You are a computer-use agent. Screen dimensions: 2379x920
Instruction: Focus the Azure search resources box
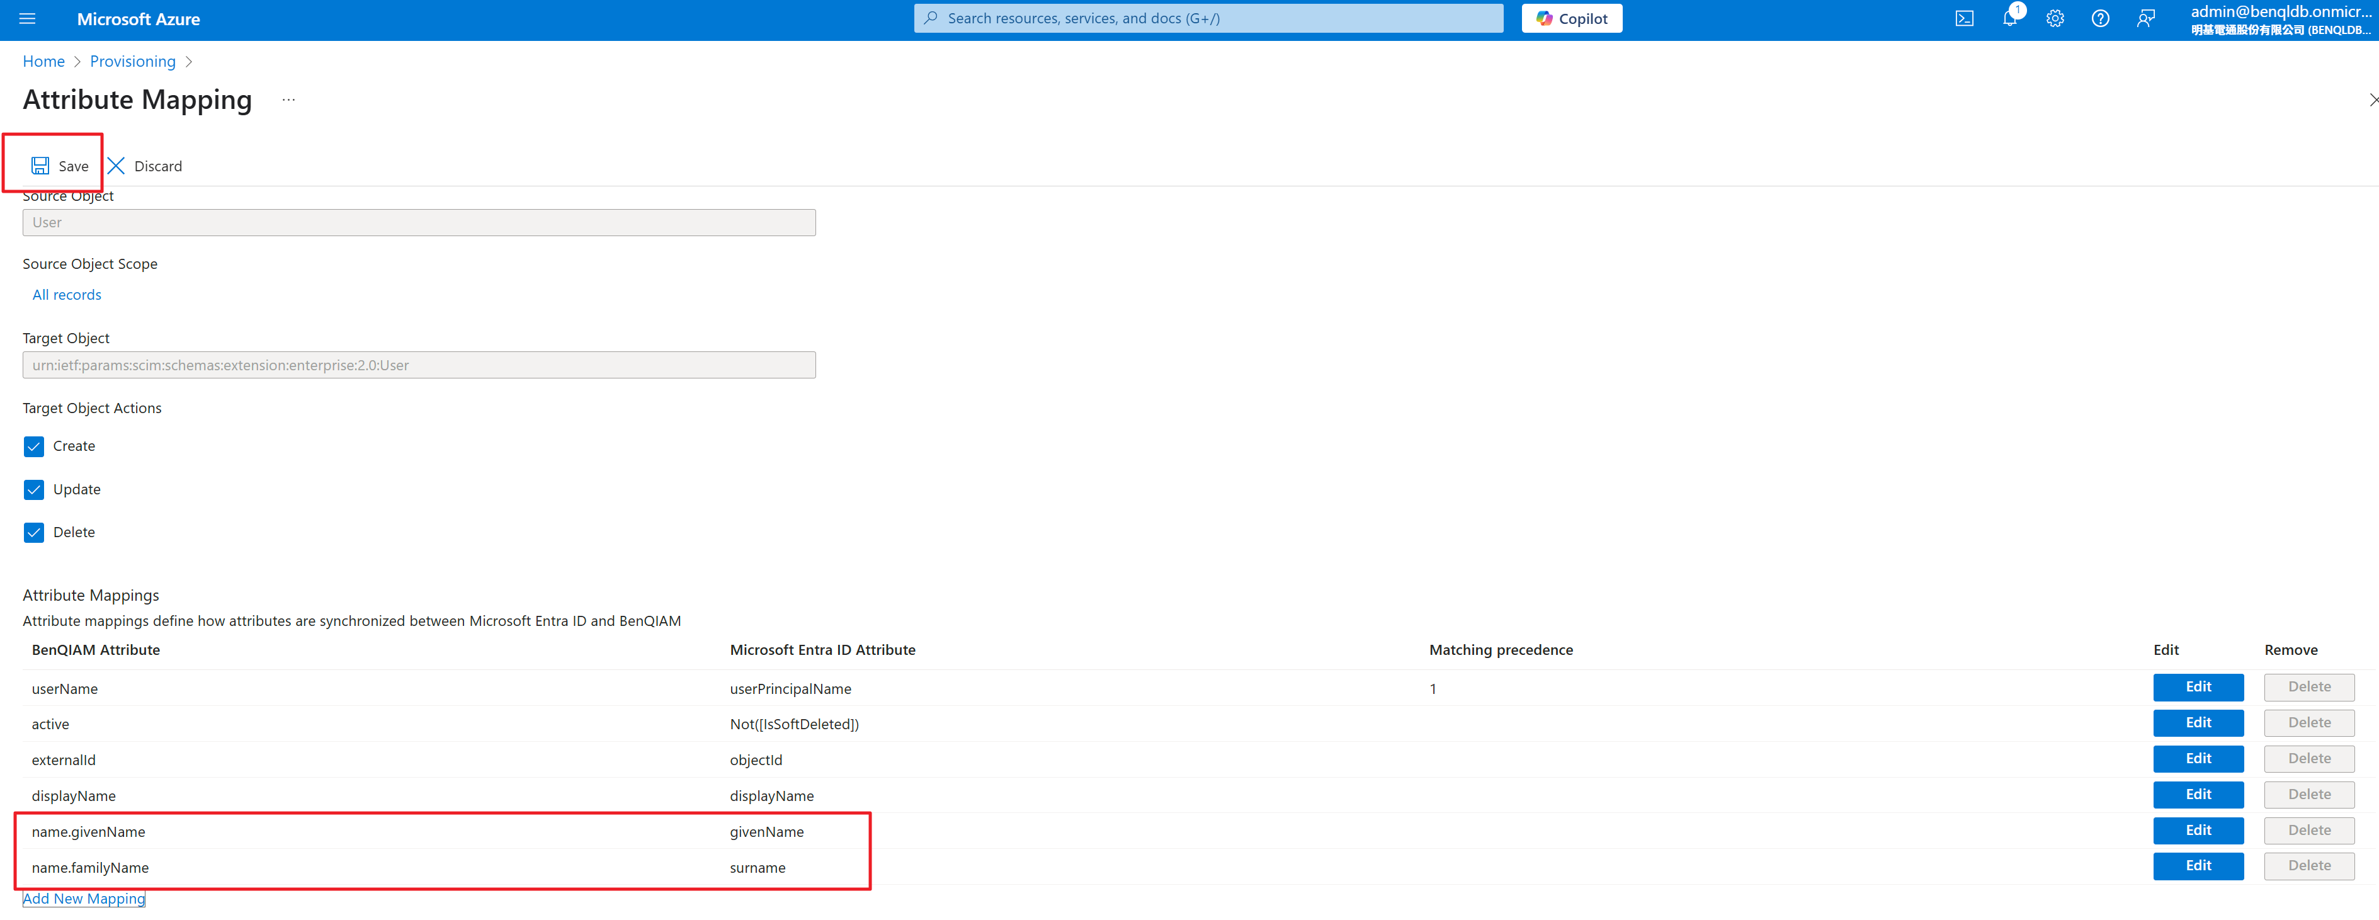tap(1208, 18)
